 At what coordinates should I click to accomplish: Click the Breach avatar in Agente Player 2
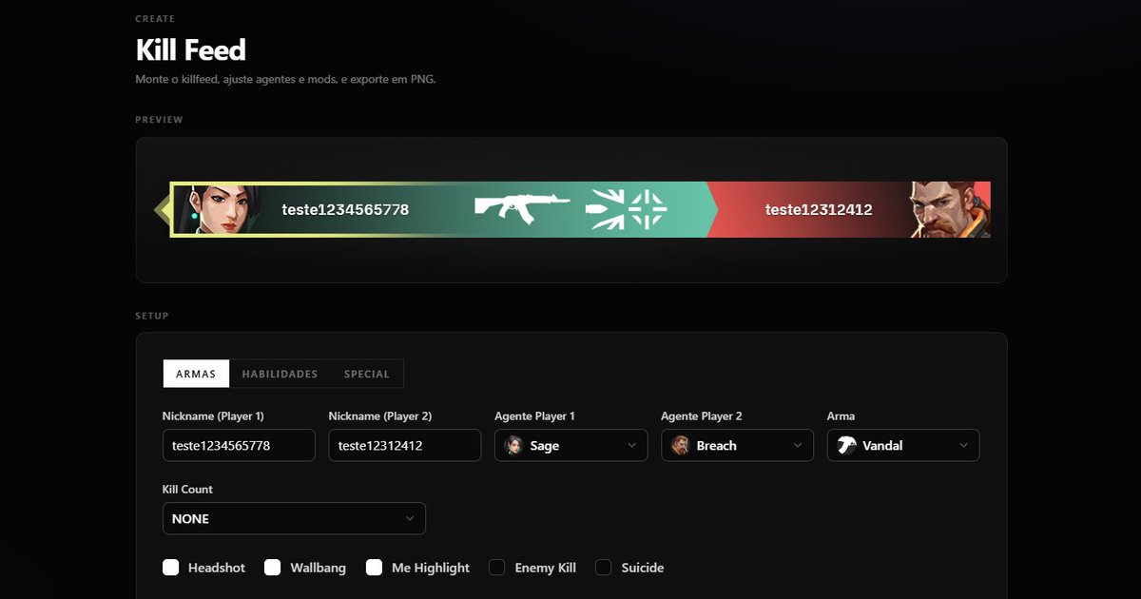(x=680, y=445)
